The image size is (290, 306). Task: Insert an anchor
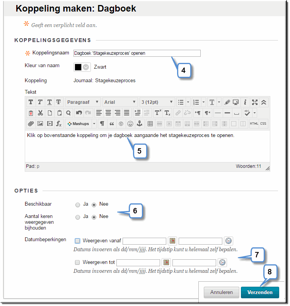pos(140,124)
